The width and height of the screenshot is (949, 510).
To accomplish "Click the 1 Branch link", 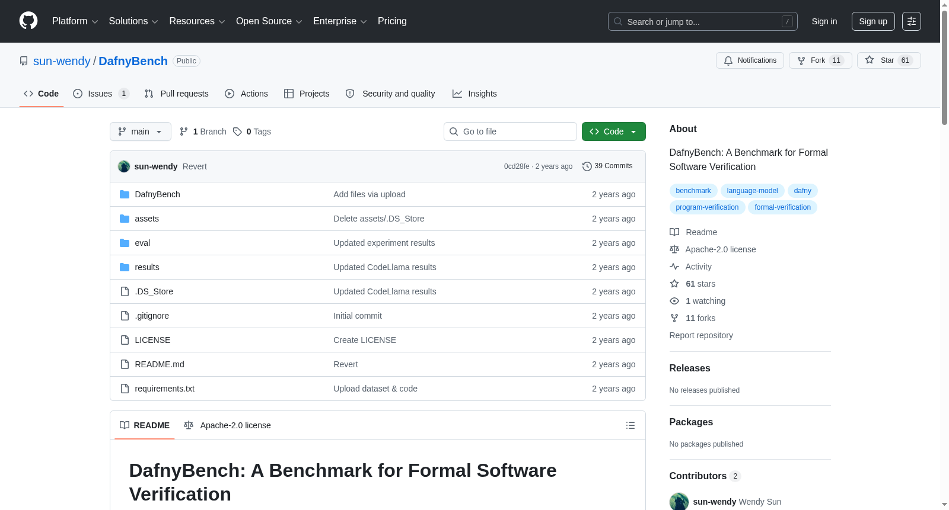I will [x=203, y=131].
